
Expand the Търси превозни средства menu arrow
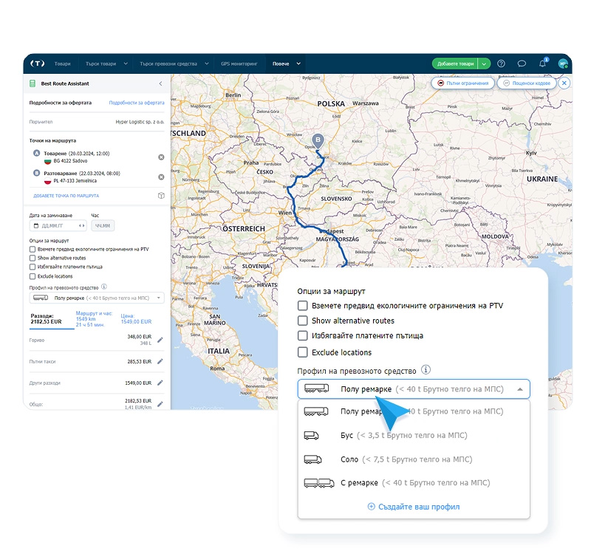click(x=207, y=64)
